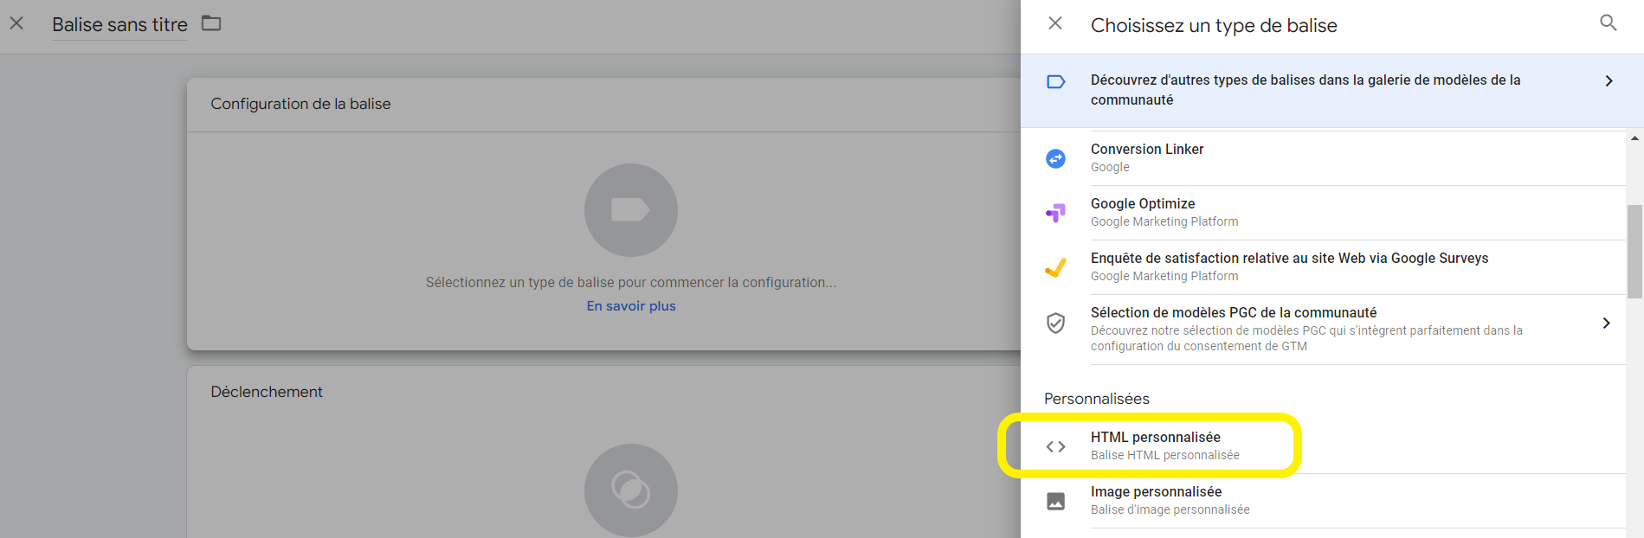The height and width of the screenshot is (538, 1644).
Task: Click the HTML personnalisée code brackets icon
Action: coord(1055,446)
